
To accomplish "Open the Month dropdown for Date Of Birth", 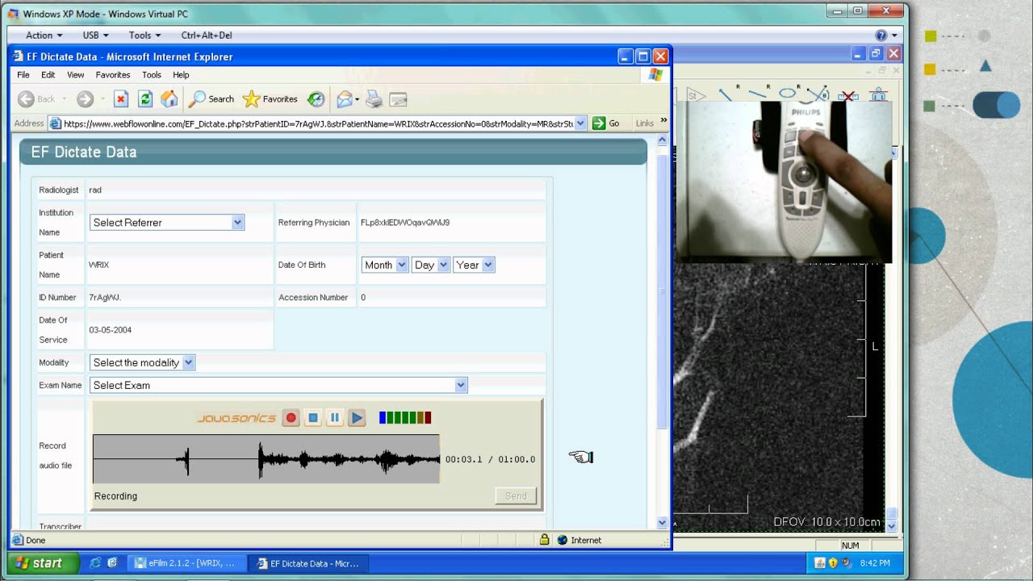I will [x=385, y=265].
